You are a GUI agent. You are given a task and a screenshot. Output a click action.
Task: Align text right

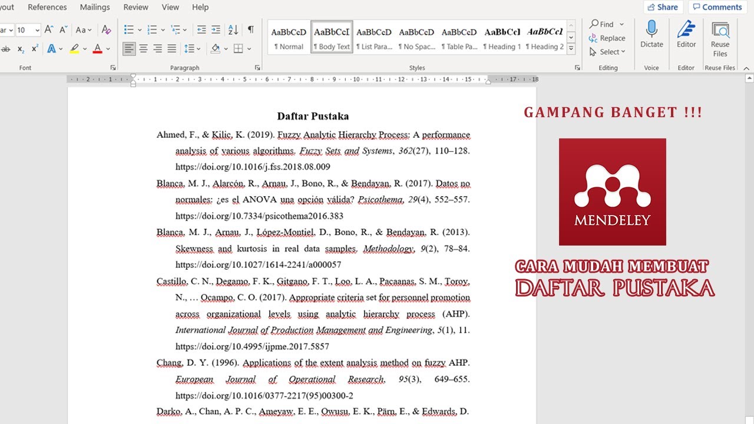(157, 49)
